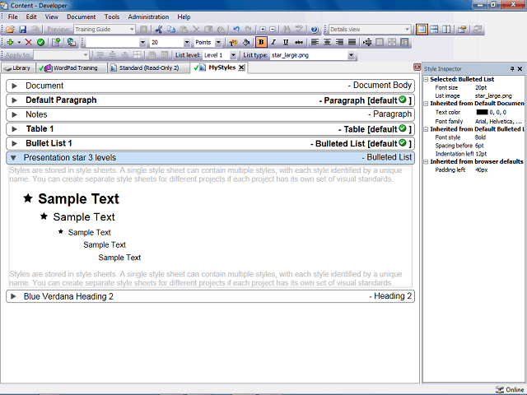
Task: Expand the Default Paragraph style row
Action: (x=14, y=100)
